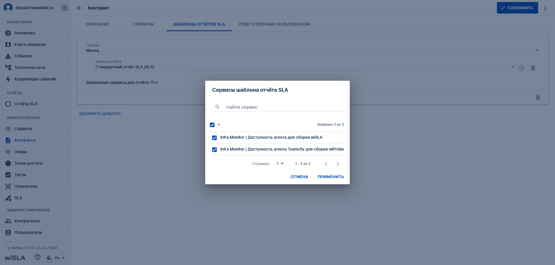Switch to the СЕРВИСЫ tab
The image size is (555, 265).
pyautogui.click(x=143, y=24)
